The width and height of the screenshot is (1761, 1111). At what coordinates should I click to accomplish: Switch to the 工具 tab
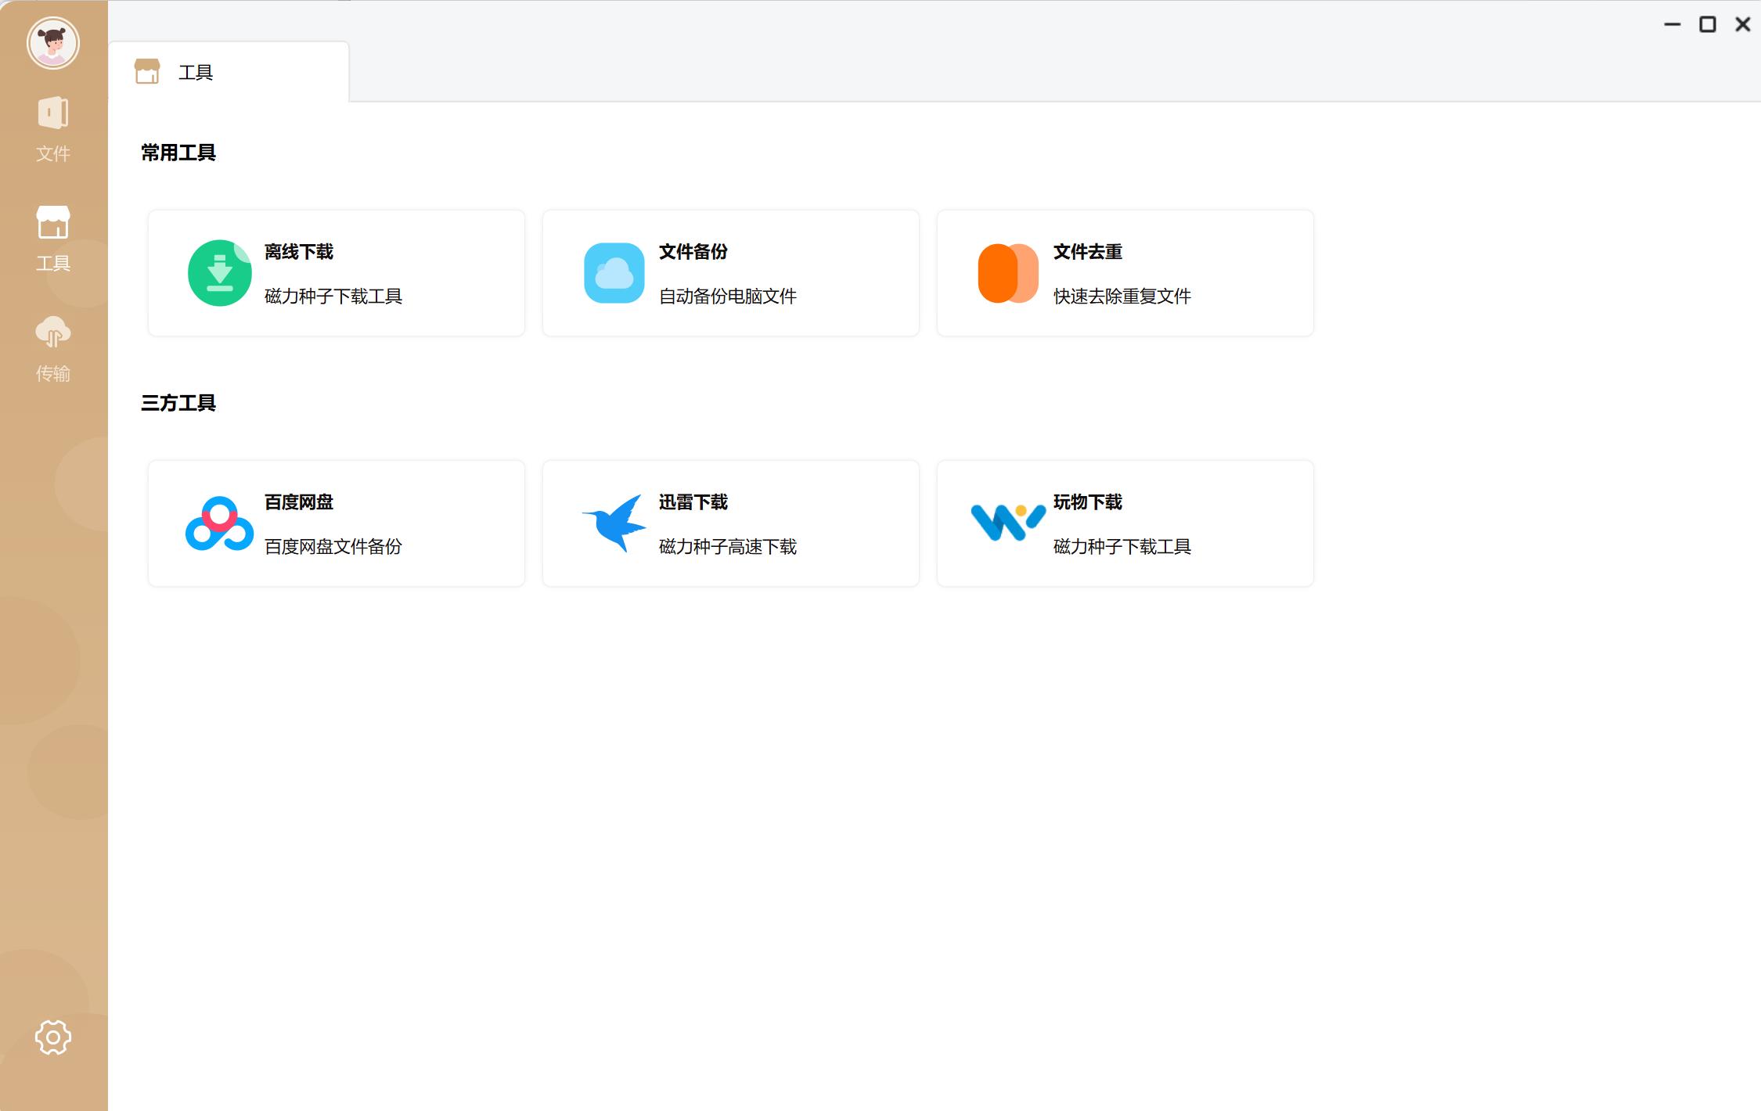tap(196, 71)
